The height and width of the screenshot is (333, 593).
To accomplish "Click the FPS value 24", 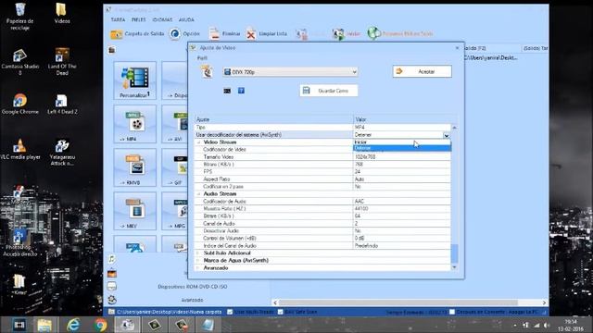I will click(402, 172).
